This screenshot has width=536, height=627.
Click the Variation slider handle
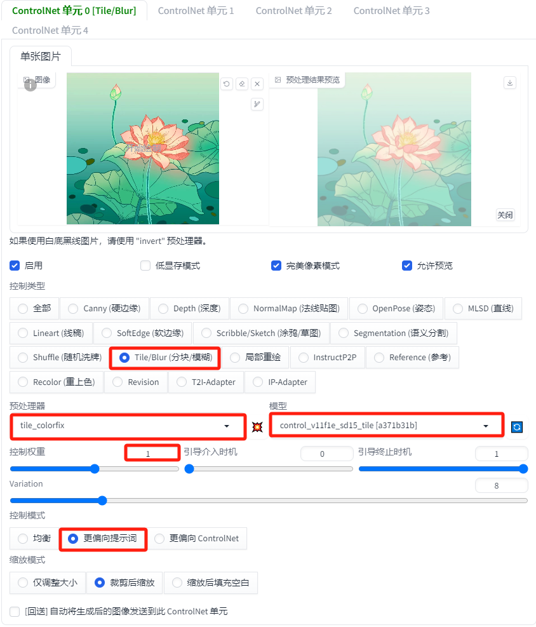coord(102,500)
